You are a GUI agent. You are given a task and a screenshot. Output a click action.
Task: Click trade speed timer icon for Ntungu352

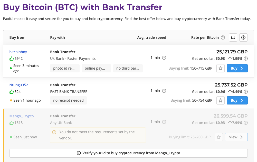[x=164, y=91]
